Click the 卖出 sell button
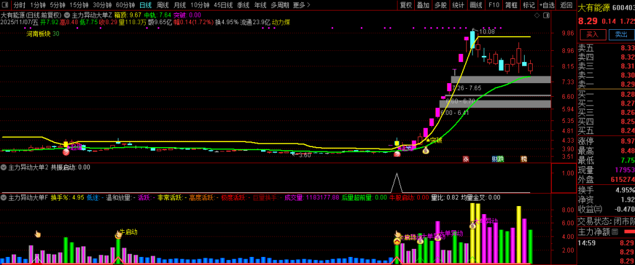The image size is (635, 265). [621, 35]
